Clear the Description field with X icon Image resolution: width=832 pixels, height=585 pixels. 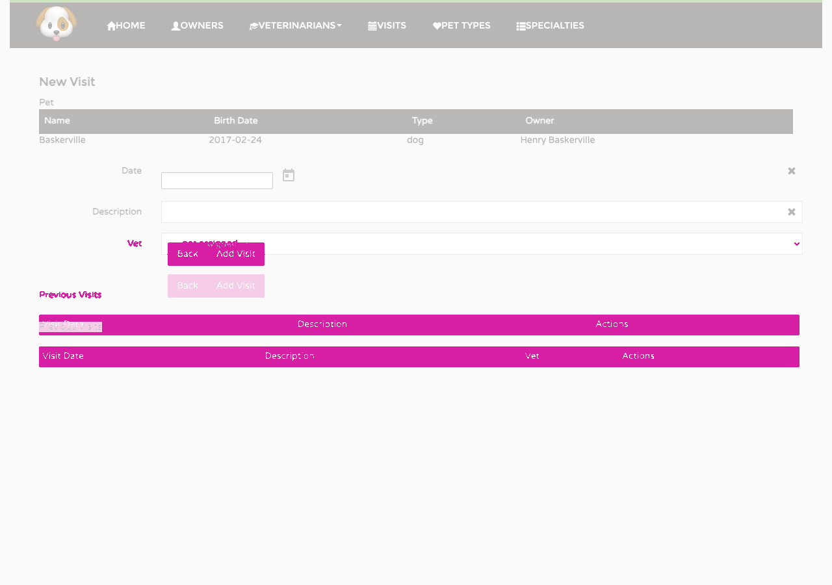coord(792,212)
